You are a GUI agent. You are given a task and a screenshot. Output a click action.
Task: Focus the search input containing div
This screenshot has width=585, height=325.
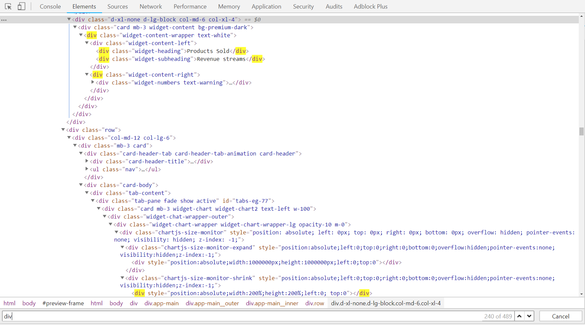click(x=241, y=316)
